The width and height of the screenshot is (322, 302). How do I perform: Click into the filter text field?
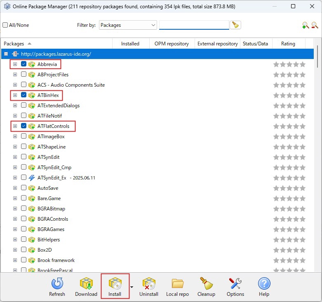(194, 25)
